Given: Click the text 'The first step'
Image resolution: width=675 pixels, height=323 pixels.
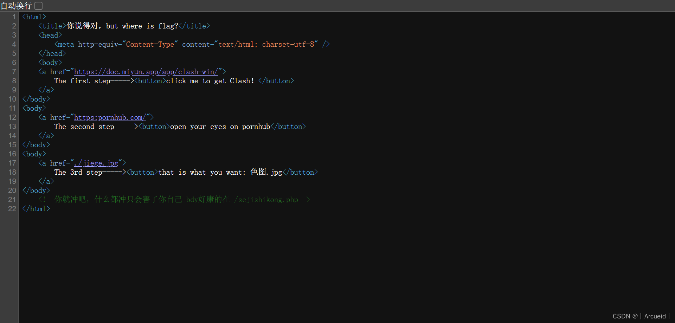Looking at the screenshot, I should pyautogui.click(x=82, y=81).
